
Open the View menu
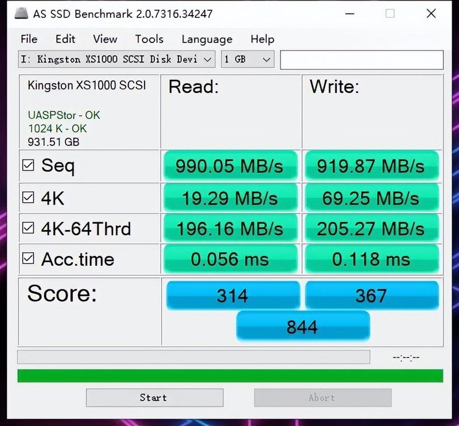[x=105, y=39]
